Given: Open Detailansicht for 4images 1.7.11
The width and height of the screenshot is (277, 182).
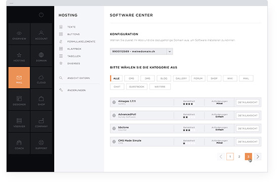Looking at the screenshot, I should (248, 102).
